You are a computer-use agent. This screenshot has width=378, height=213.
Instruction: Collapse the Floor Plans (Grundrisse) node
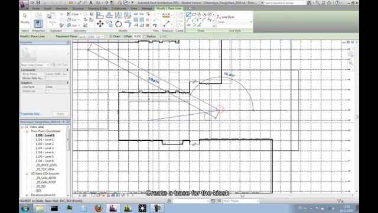pyautogui.click(x=27, y=131)
